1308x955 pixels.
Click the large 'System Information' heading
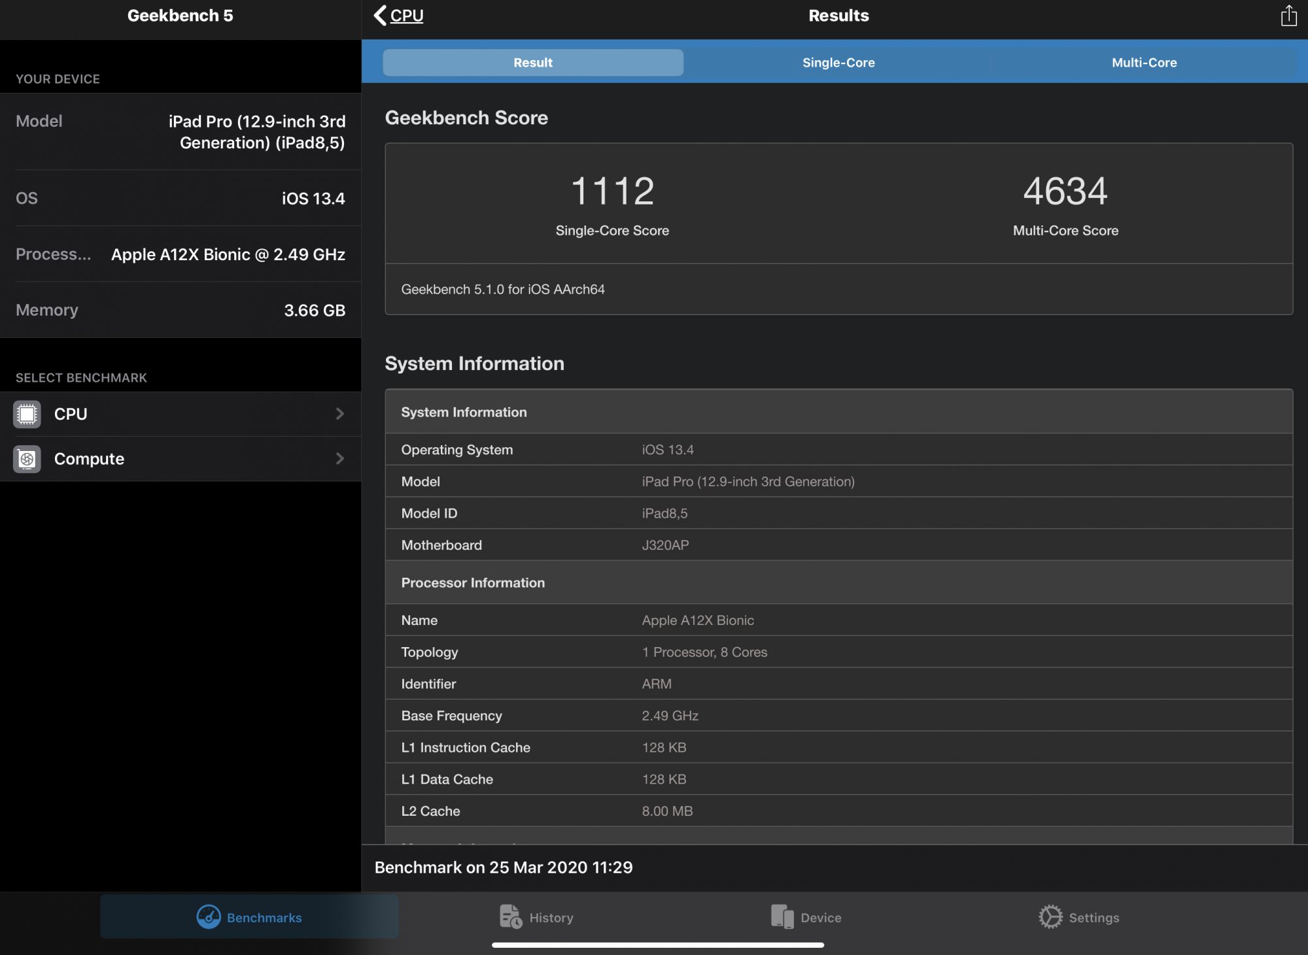(x=474, y=363)
